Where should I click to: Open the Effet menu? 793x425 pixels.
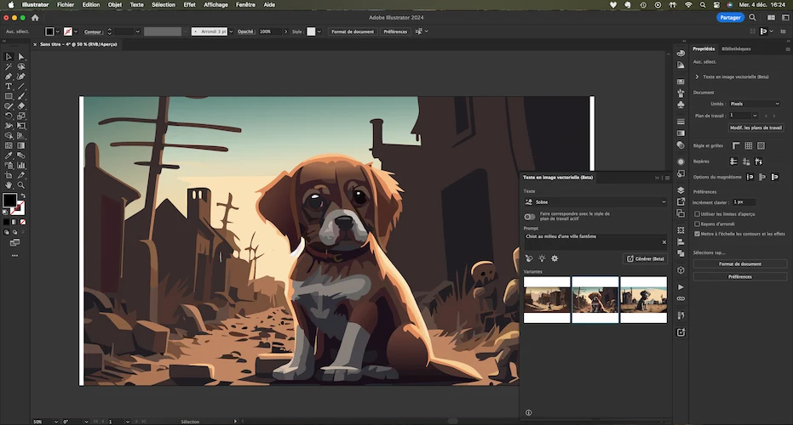click(x=189, y=4)
